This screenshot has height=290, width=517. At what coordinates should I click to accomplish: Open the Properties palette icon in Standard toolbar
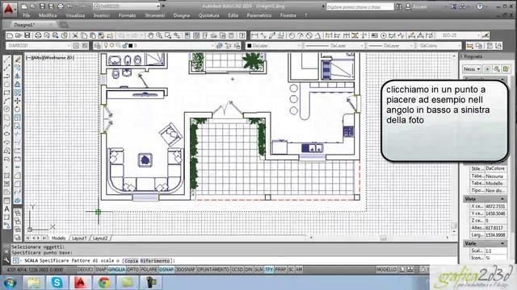point(187,35)
